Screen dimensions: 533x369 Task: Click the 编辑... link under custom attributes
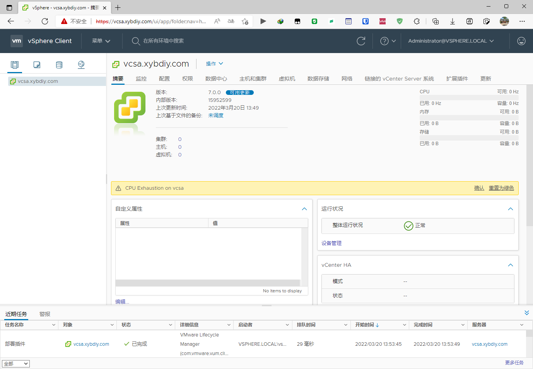[122, 302]
